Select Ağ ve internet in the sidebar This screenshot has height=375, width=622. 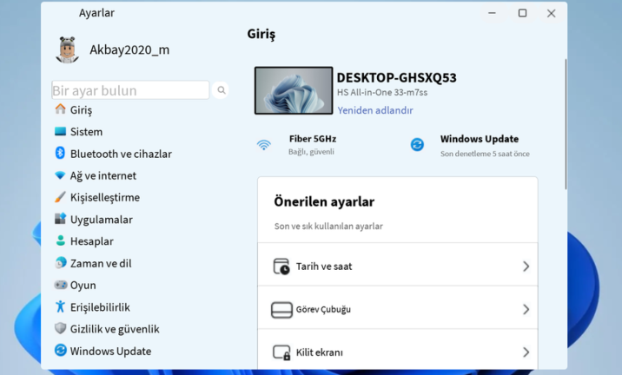tap(103, 175)
